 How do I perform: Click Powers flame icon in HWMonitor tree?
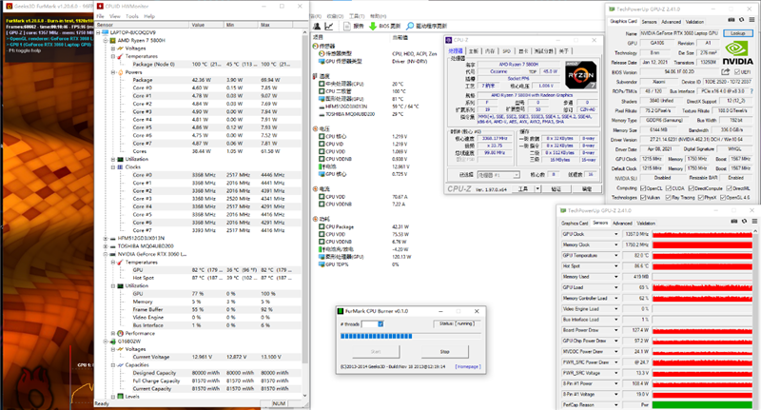tap(121, 72)
